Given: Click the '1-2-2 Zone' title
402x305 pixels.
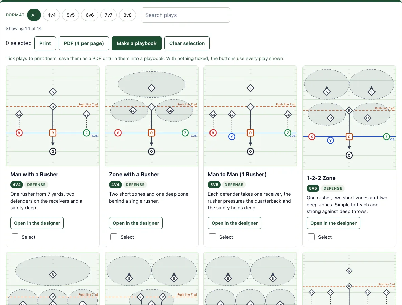Looking at the screenshot, I should (x=321, y=178).
